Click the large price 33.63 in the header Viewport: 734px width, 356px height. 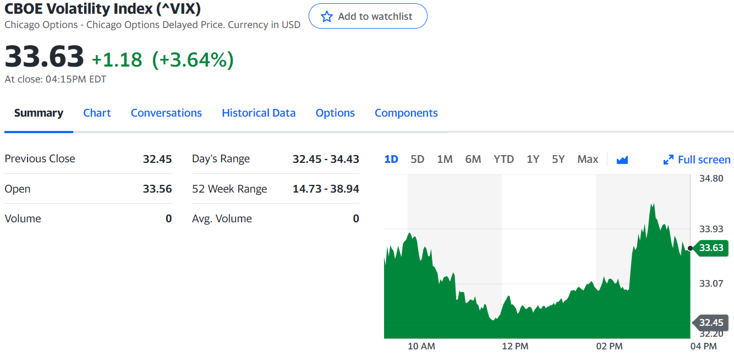tap(44, 57)
